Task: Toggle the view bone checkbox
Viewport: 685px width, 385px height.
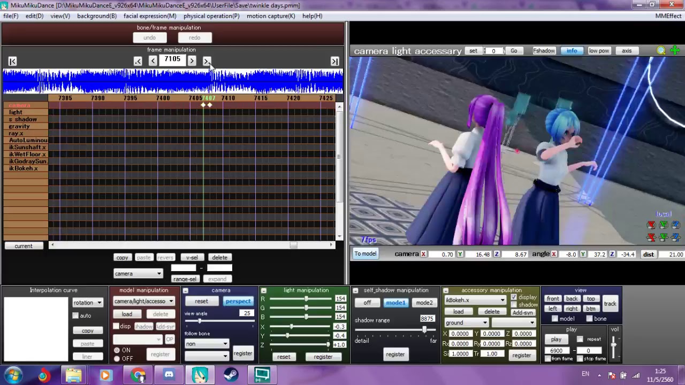Action: click(589, 319)
